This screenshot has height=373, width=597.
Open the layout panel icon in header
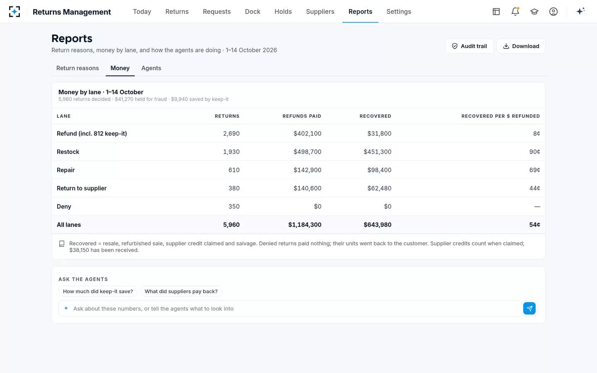point(496,12)
